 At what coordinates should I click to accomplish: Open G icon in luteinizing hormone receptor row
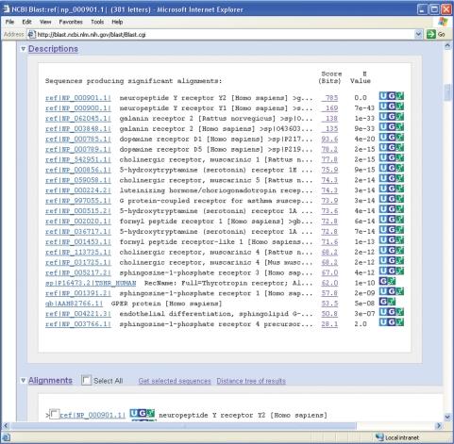(391, 189)
